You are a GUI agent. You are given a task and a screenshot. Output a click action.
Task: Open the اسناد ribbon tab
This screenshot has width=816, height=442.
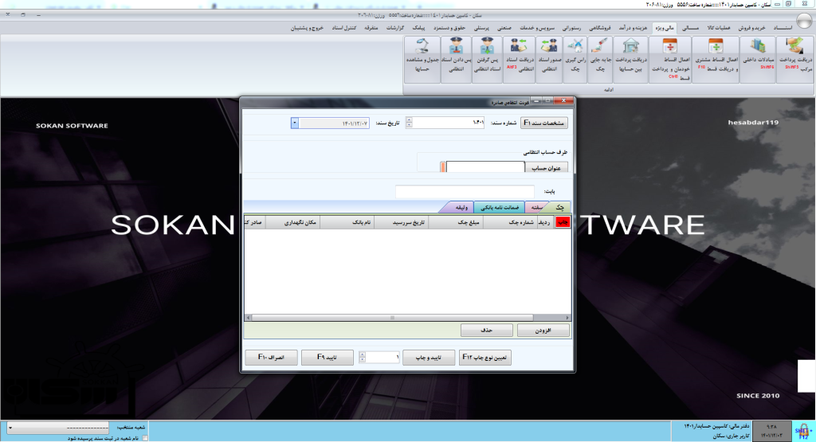click(x=783, y=28)
